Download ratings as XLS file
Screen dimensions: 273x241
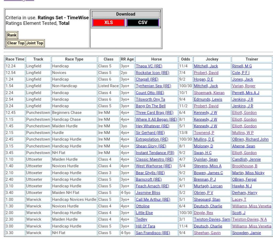(109, 23)
